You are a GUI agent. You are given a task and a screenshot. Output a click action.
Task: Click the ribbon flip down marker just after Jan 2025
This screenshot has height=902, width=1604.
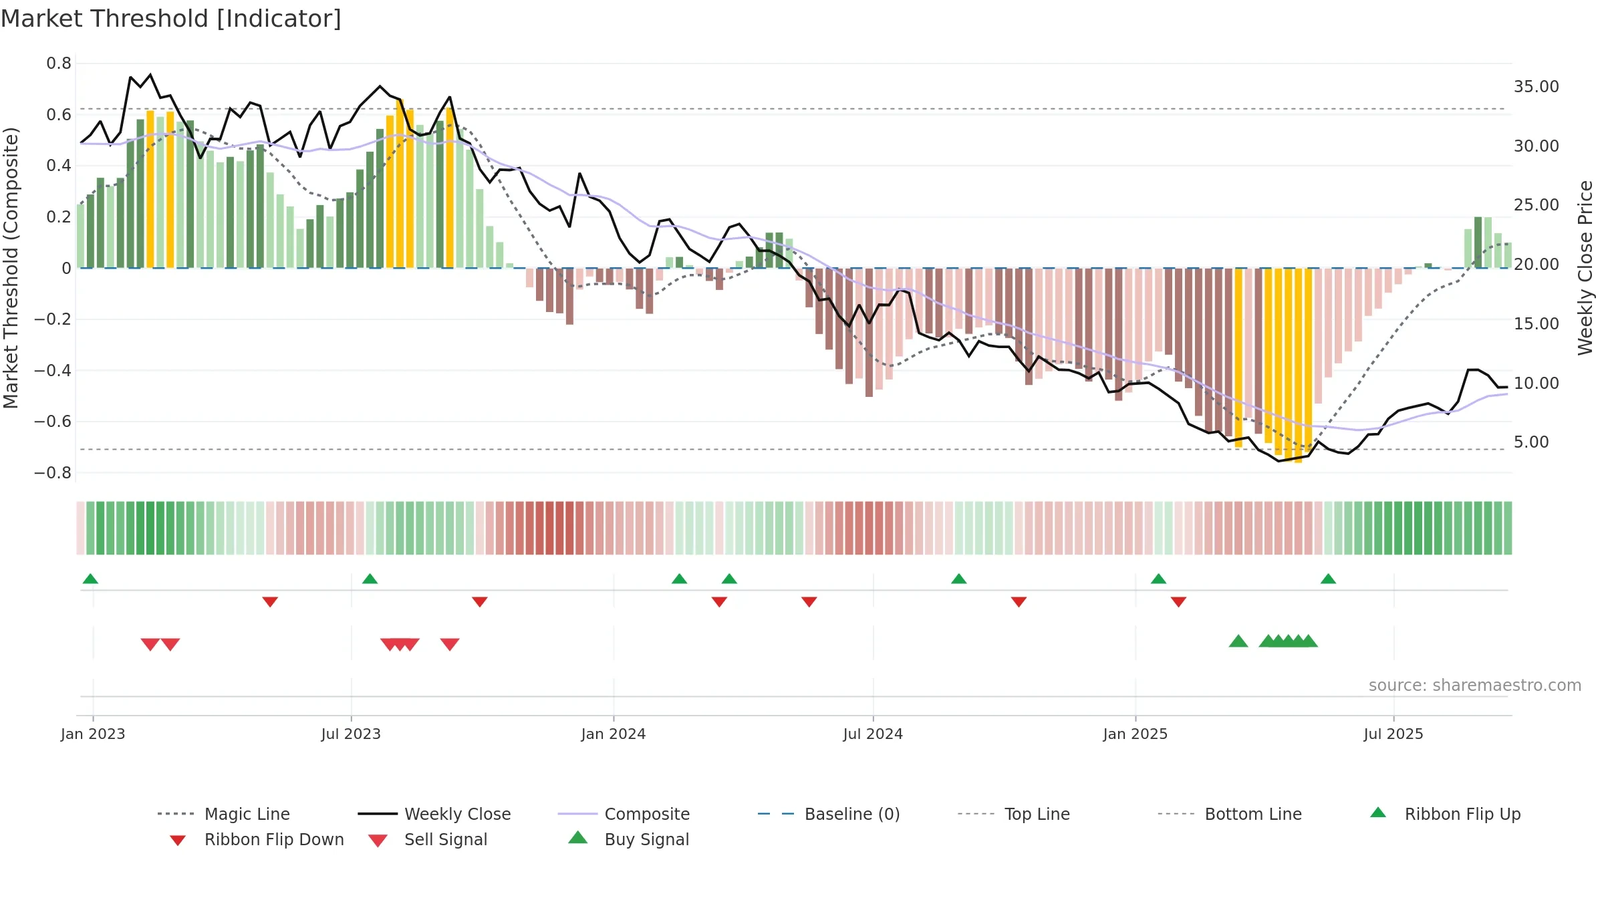coord(1178,602)
